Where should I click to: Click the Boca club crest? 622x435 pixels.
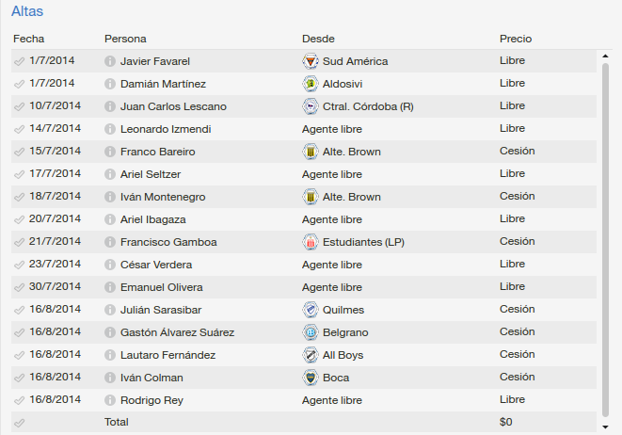pos(311,378)
